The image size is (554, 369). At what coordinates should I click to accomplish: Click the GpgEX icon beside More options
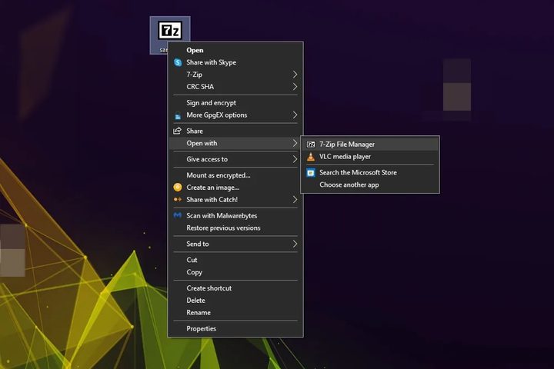178,115
